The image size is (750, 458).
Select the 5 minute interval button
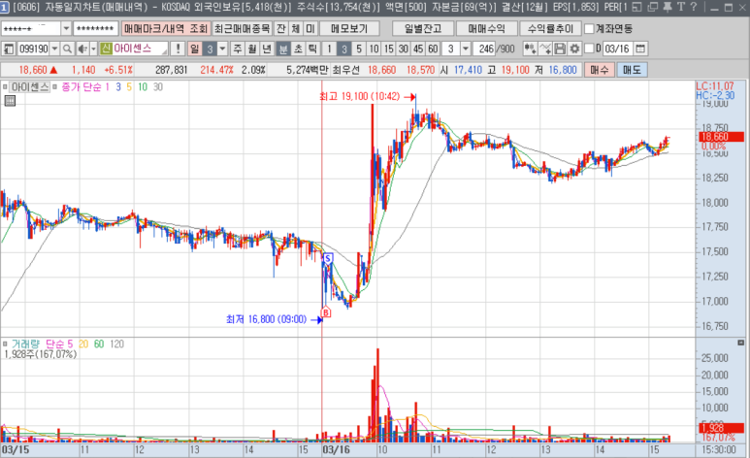pos(359,49)
